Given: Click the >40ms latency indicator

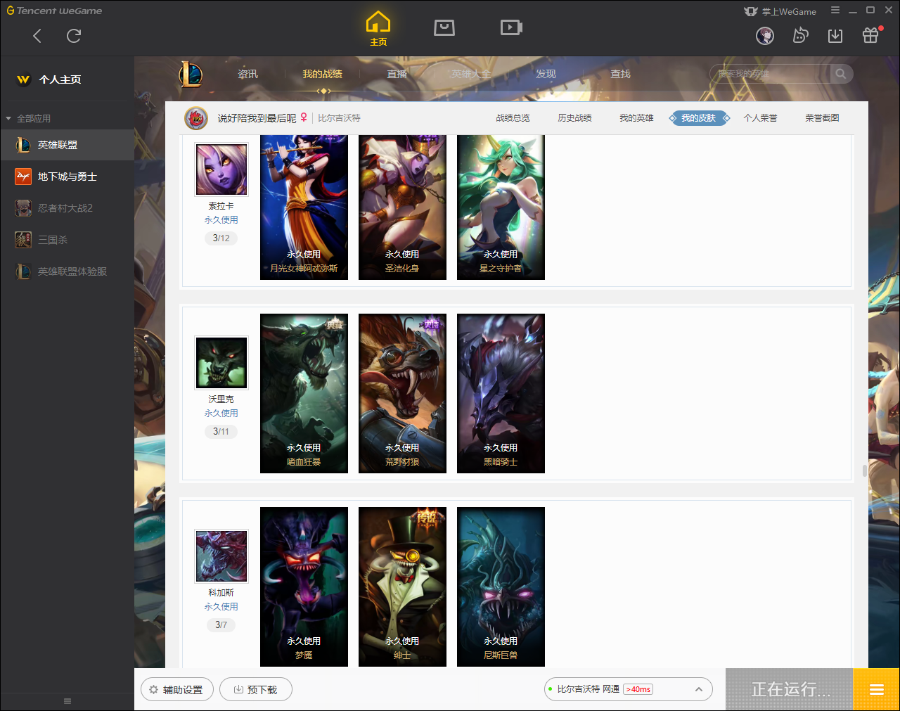Looking at the screenshot, I should coord(638,689).
